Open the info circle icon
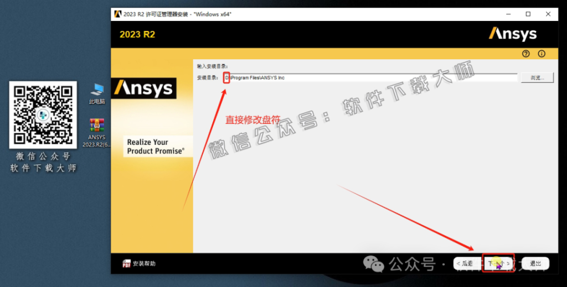 (542, 54)
